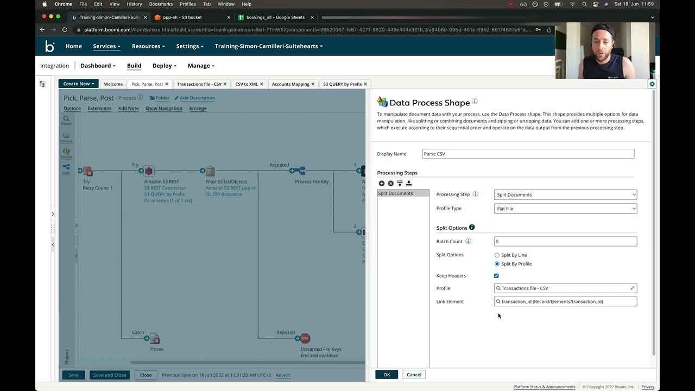The width and height of the screenshot is (695, 391).
Task: Expand the Resources menu
Action: (x=148, y=46)
